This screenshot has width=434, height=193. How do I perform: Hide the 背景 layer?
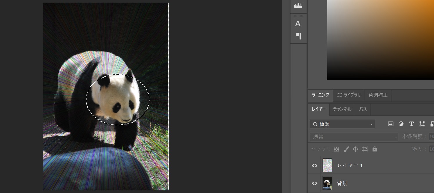point(314,183)
